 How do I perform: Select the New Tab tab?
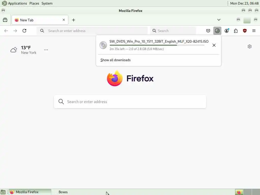40,20
